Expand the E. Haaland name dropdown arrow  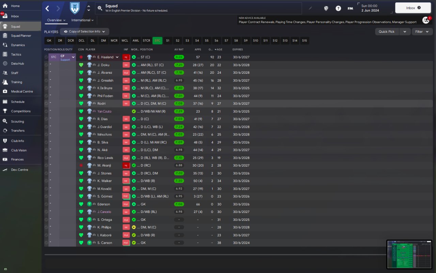[117, 57]
